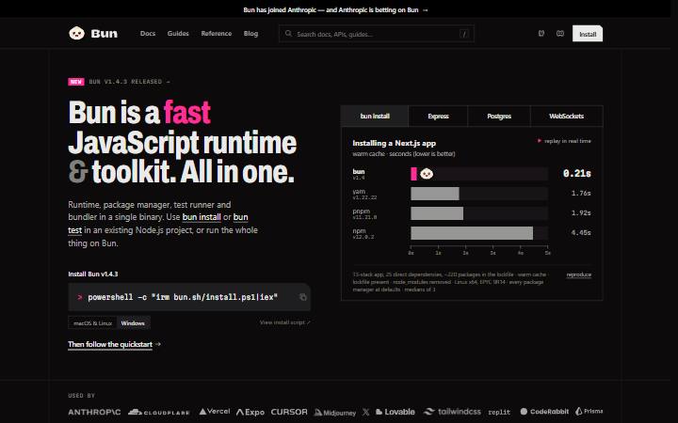Screen dimensions: 678x423
Task: Click the reproduce link under benchmark
Action: click(578, 274)
